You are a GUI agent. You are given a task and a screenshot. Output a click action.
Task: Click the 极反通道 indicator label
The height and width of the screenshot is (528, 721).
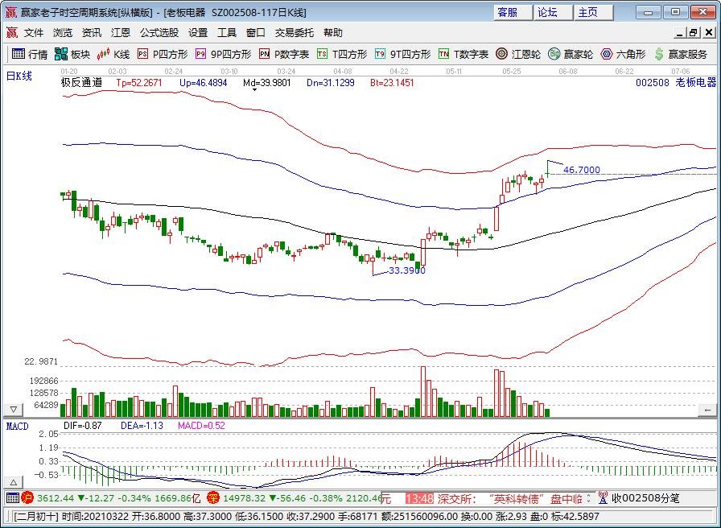(81, 83)
